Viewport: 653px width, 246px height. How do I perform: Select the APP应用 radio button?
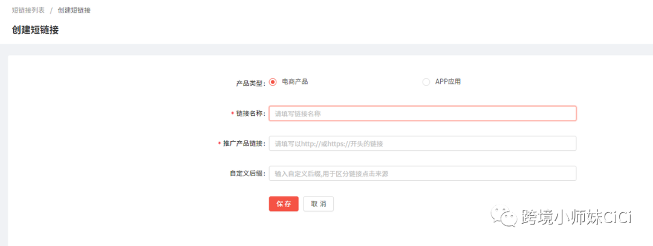click(x=426, y=82)
